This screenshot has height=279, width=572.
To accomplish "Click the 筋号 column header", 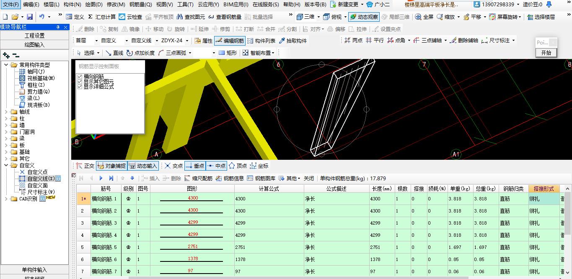I will point(106,189).
